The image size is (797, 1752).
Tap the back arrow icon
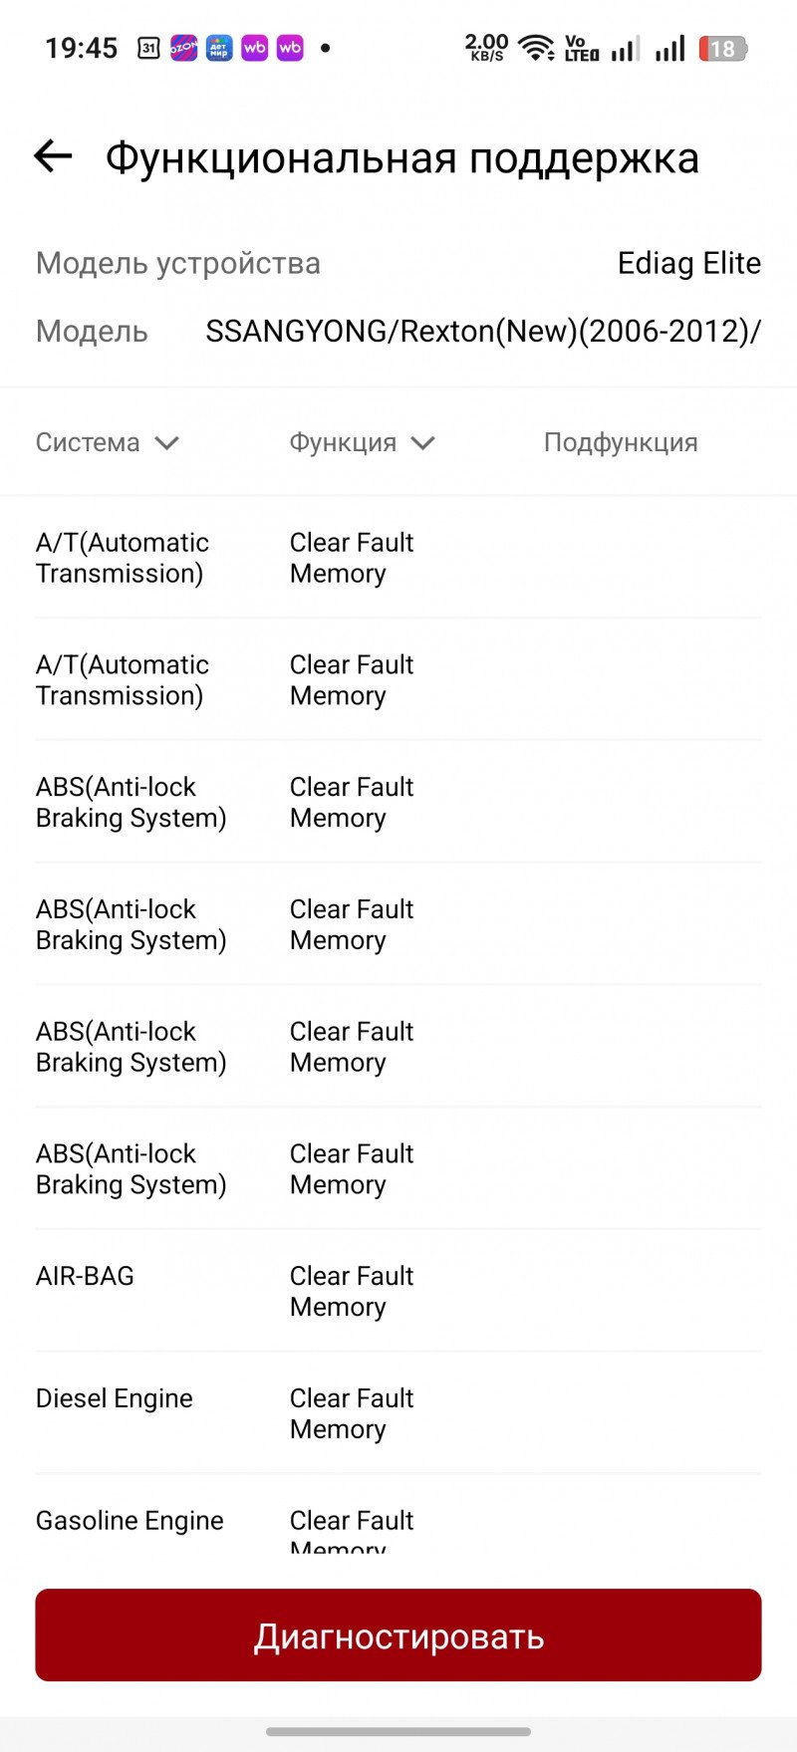click(x=53, y=155)
